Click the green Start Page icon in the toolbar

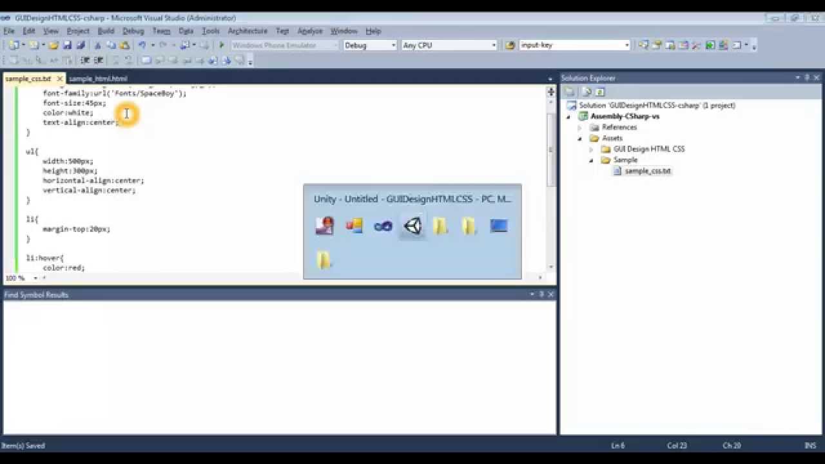click(710, 45)
